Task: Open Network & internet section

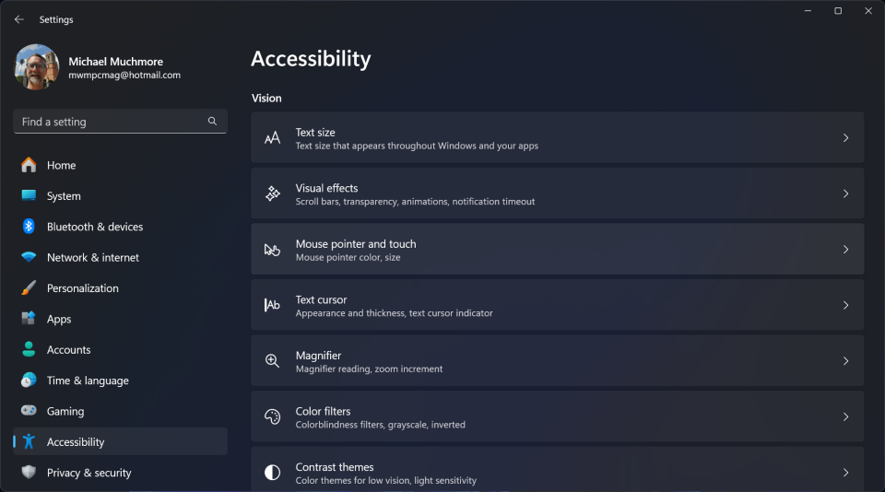Action: pyautogui.click(x=92, y=258)
